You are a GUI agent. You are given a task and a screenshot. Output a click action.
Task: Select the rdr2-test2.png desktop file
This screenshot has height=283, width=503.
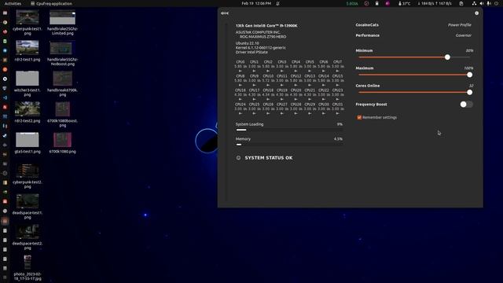[x=28, y=112]
